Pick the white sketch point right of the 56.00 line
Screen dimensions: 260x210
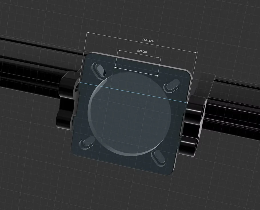point(158,76)
